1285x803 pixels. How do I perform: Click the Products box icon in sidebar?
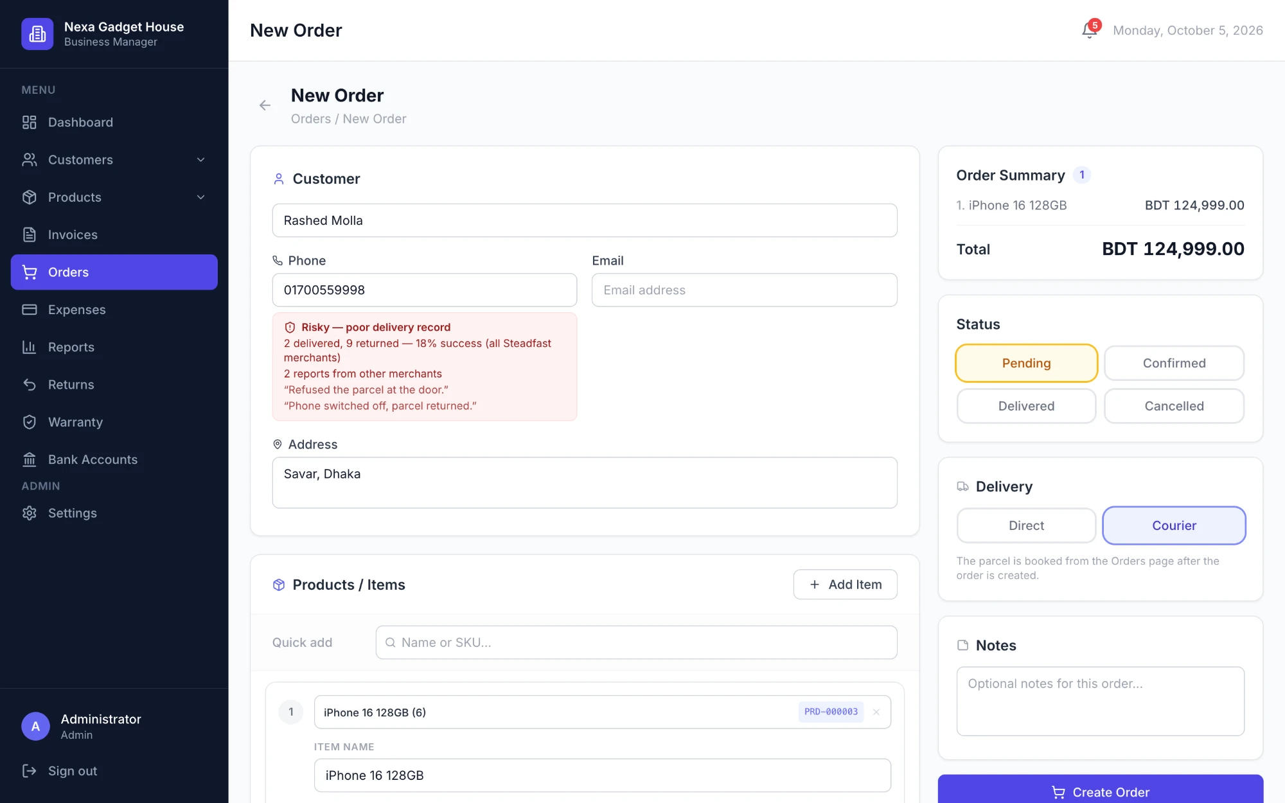[30, 197]
